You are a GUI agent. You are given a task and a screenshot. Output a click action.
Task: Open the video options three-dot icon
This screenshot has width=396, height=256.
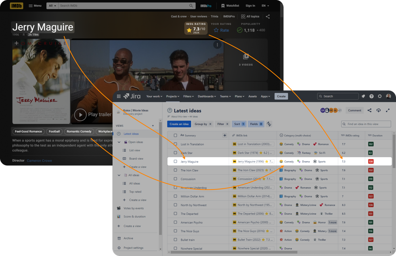coord(217,45)
